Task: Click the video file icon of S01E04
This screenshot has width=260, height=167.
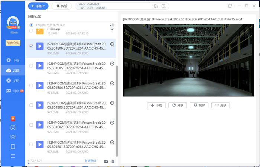Action: click(40, 86)
